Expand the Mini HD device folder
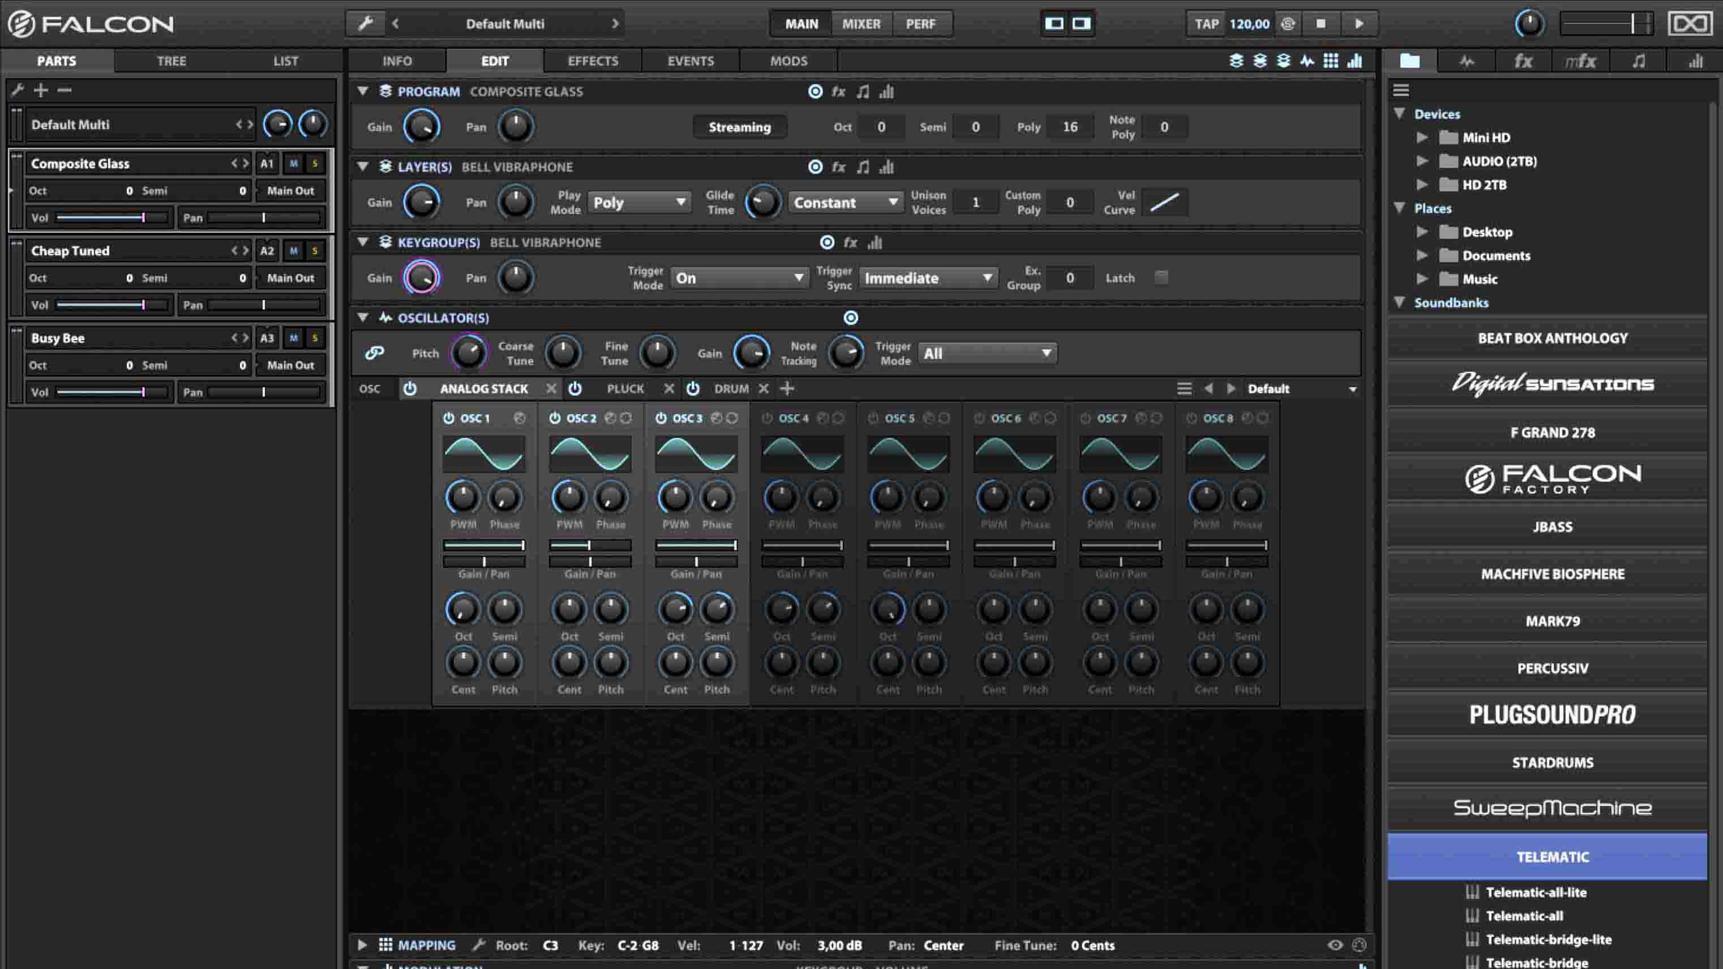Screen dimensions: 1723x969 [1421, 137]
